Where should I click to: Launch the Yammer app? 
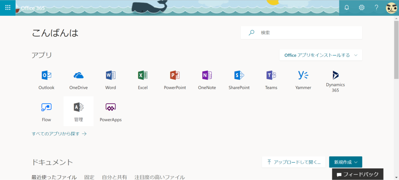(x=303, y=80)
